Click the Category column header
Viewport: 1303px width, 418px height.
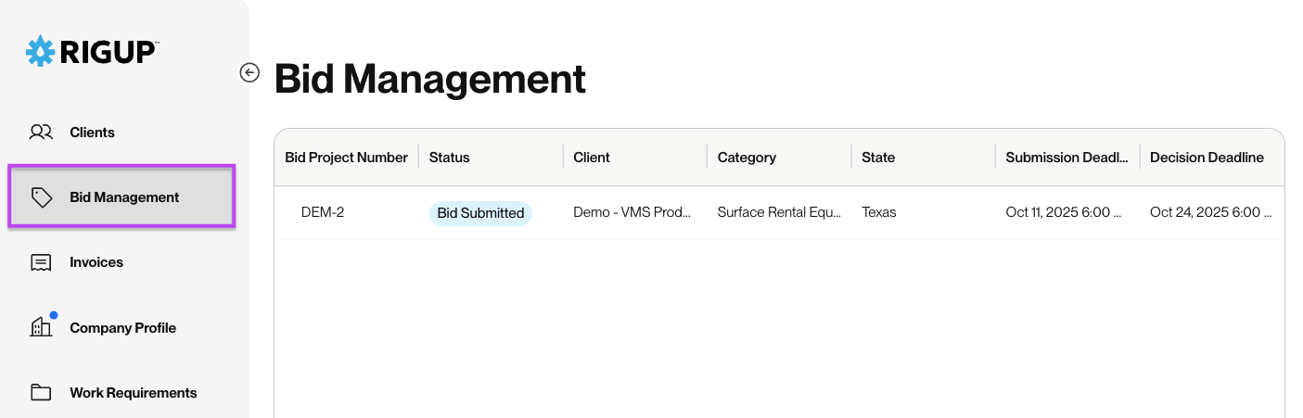747,158
